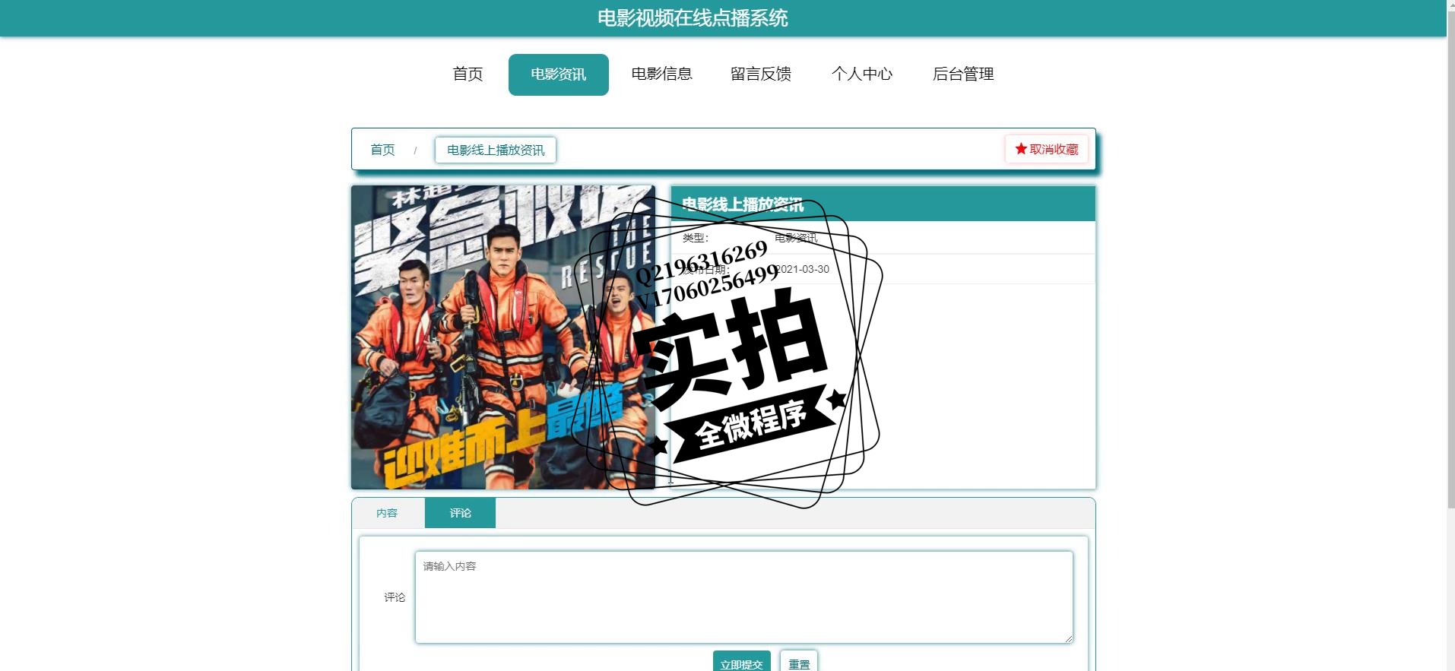Open 留言反馈 page from navigation
Image resolution: width=1455 pixels, height=671 pixels.
coord(761,74)
